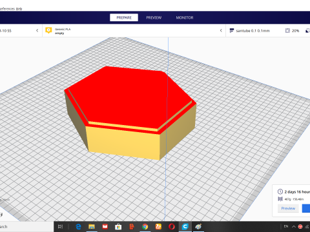310x232 pixels.
Task: Open the Help menu
Action: [19, 9]
